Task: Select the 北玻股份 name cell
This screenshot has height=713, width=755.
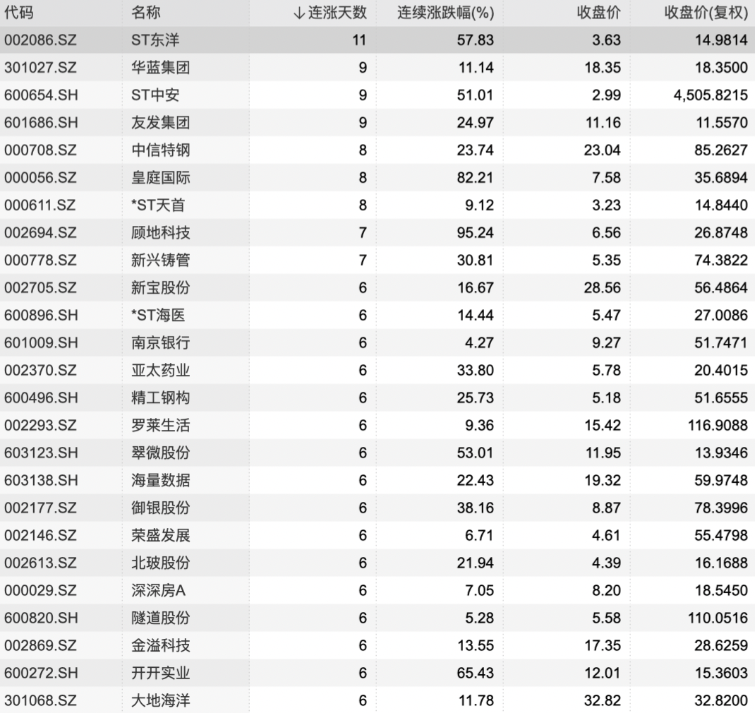Action: tap(160, 562)
